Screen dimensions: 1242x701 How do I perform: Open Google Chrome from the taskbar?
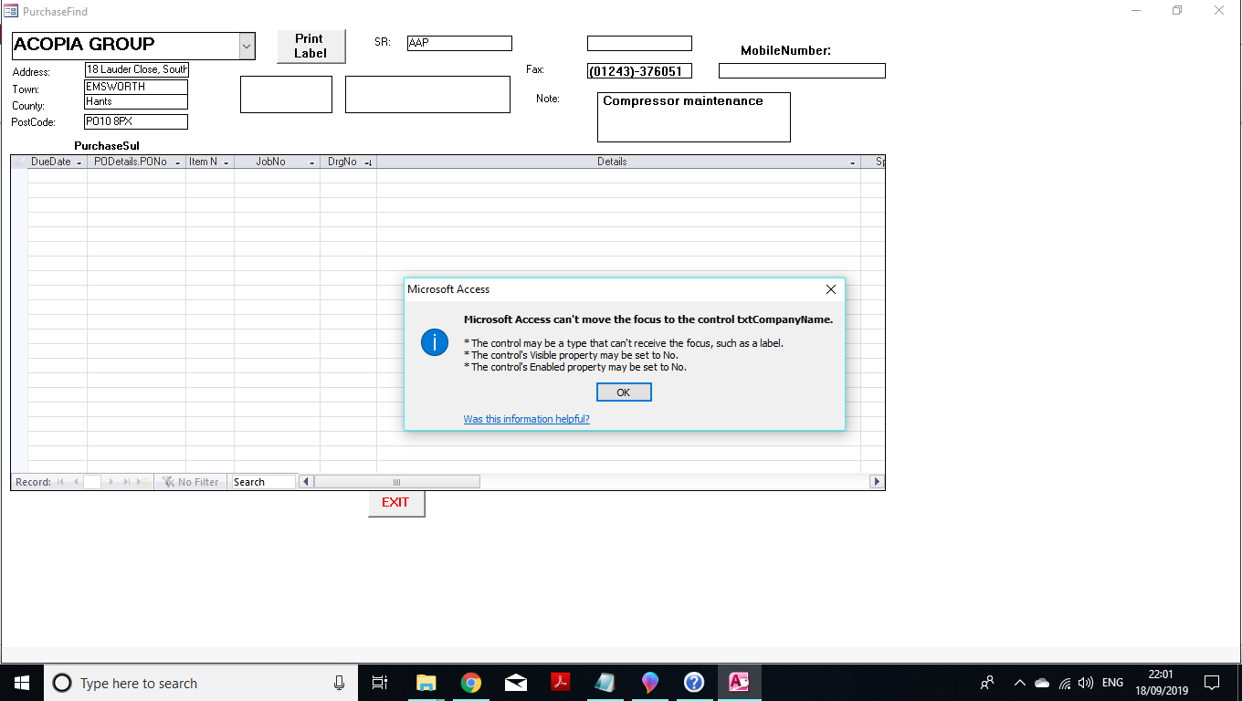(x=471, y=683)
